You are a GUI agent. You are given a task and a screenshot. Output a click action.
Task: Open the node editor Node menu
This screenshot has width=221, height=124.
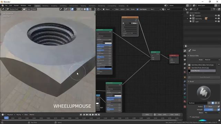(x=133, y=9)
